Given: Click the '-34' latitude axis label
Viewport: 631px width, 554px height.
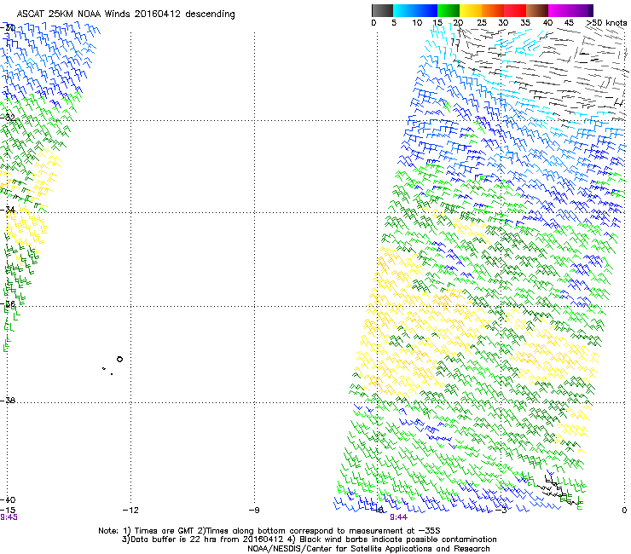Looking at the screenshot, I should click(8, 210).
